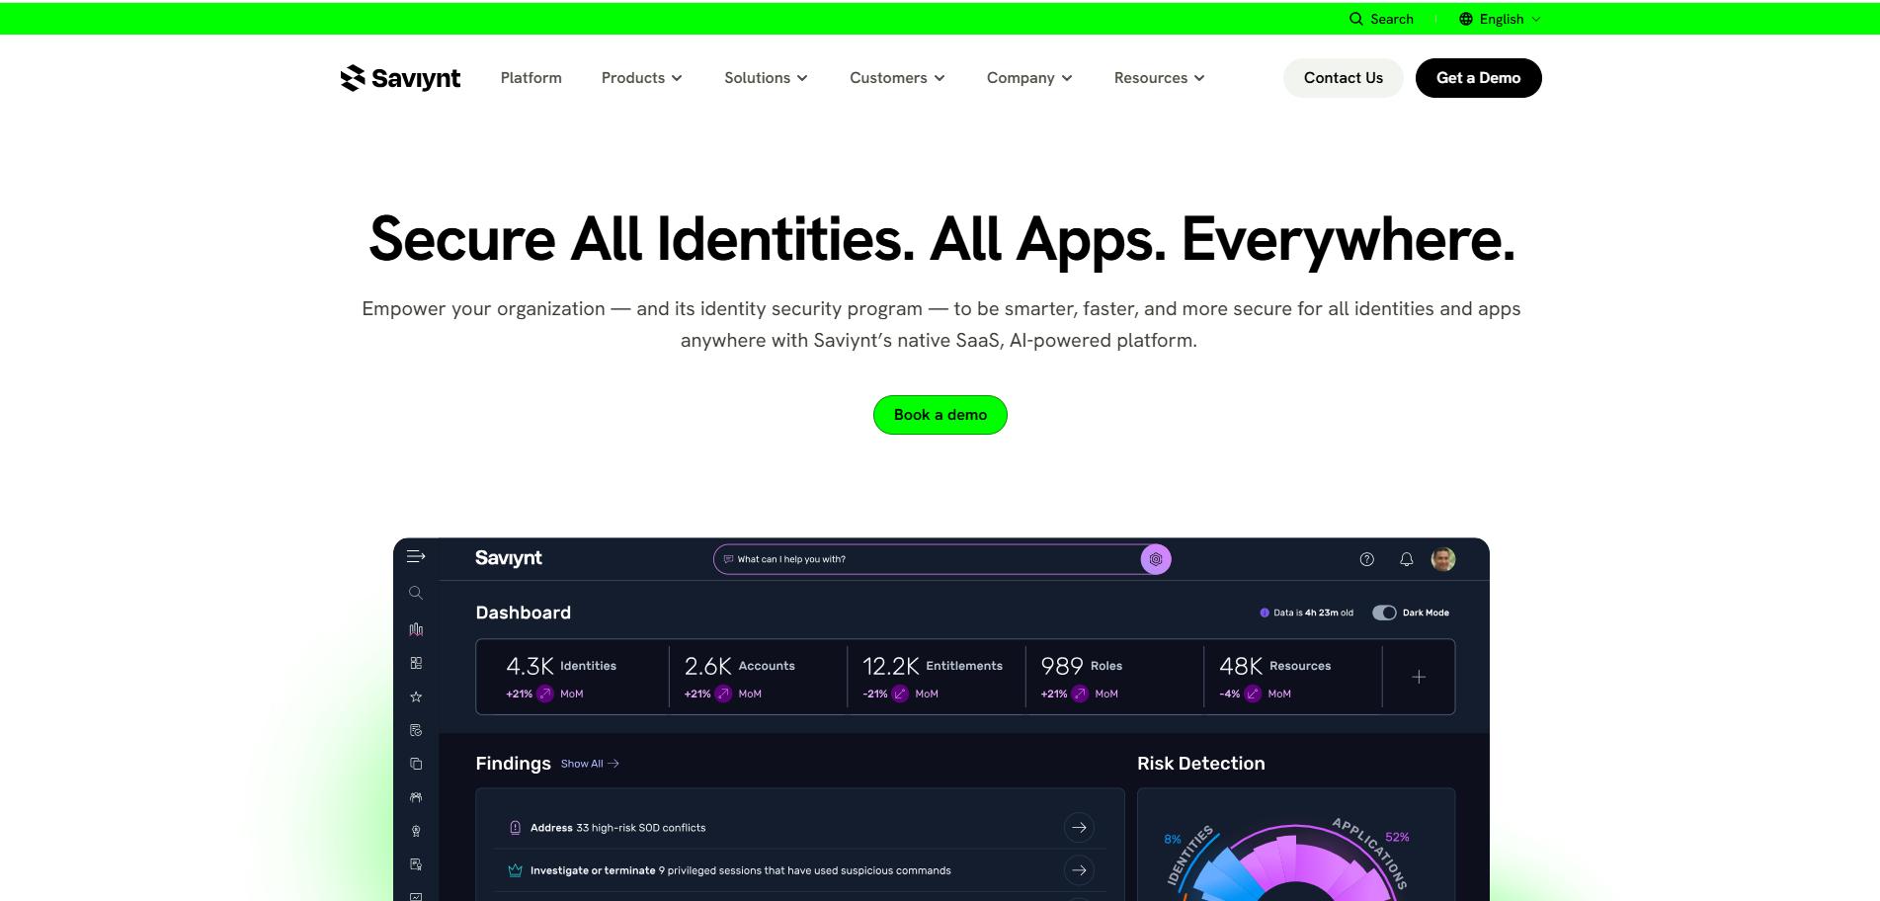Open the favorites star icon in the sidebar
1880x901 pixels.
click(x=416, y=696)
